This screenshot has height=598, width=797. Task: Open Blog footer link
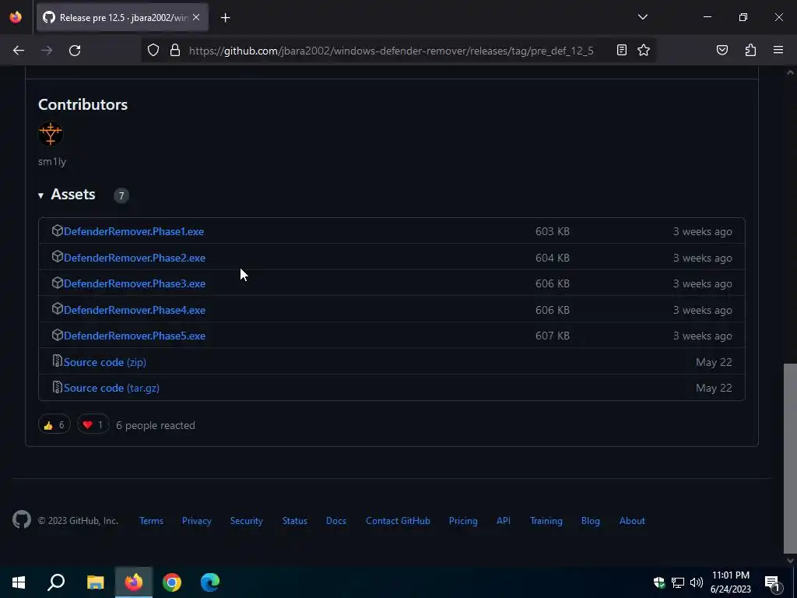(x=590, y=521)
